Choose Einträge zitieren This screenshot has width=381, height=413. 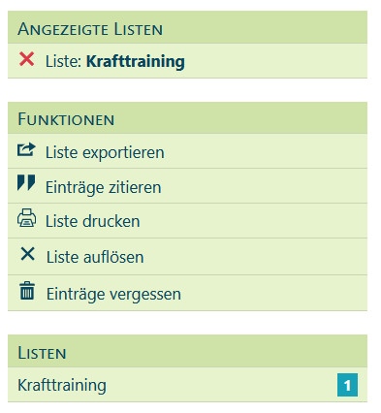tap(103, 187)
